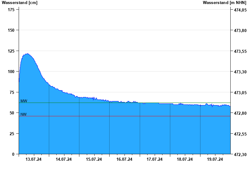Click the 13.07.24 date label

tap(34, 159)
